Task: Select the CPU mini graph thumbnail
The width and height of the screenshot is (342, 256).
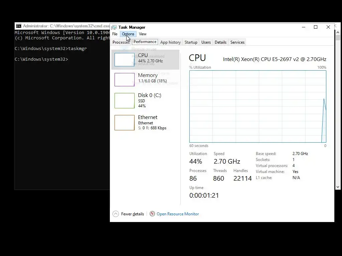Action: click(125, 60)
